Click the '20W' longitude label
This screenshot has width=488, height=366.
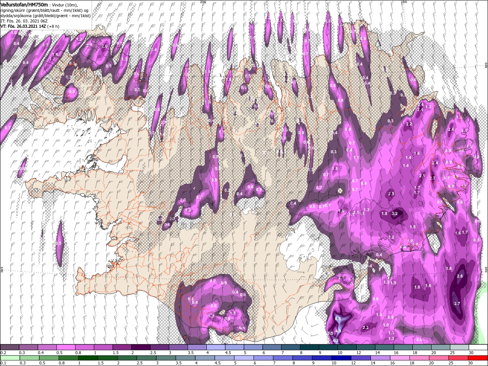[x=203, y=2]
